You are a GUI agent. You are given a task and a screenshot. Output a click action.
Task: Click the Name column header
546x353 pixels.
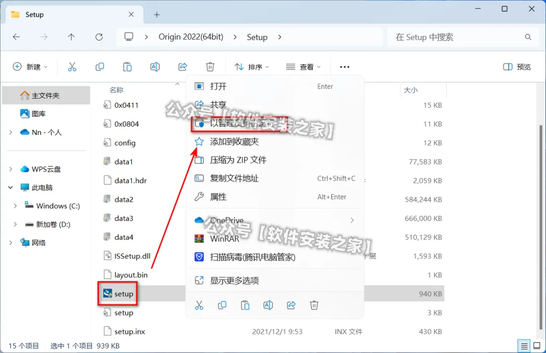point(116,90)
